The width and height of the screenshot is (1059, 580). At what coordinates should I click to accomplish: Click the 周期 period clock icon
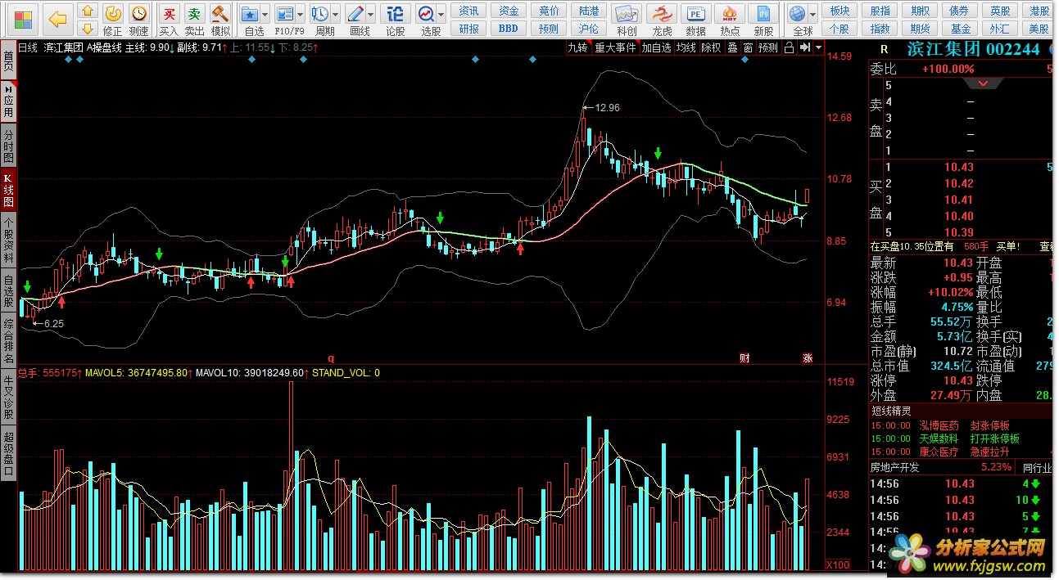(320, 14)
